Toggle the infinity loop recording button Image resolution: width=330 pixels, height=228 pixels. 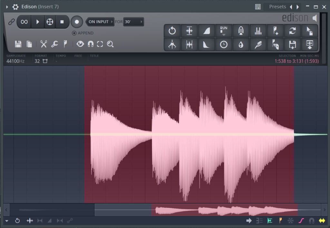click(24, 22)
